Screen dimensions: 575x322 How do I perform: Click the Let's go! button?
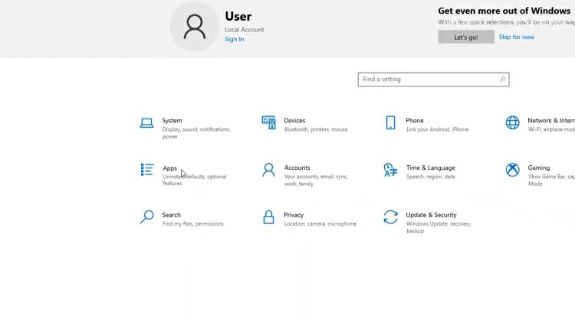pyautogui.click(x=466, y=37)
